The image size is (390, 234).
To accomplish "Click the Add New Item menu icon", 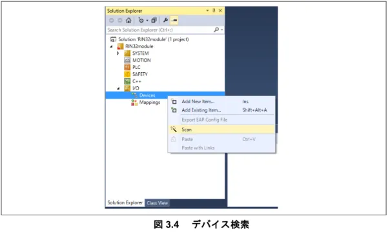I will 174,102.
